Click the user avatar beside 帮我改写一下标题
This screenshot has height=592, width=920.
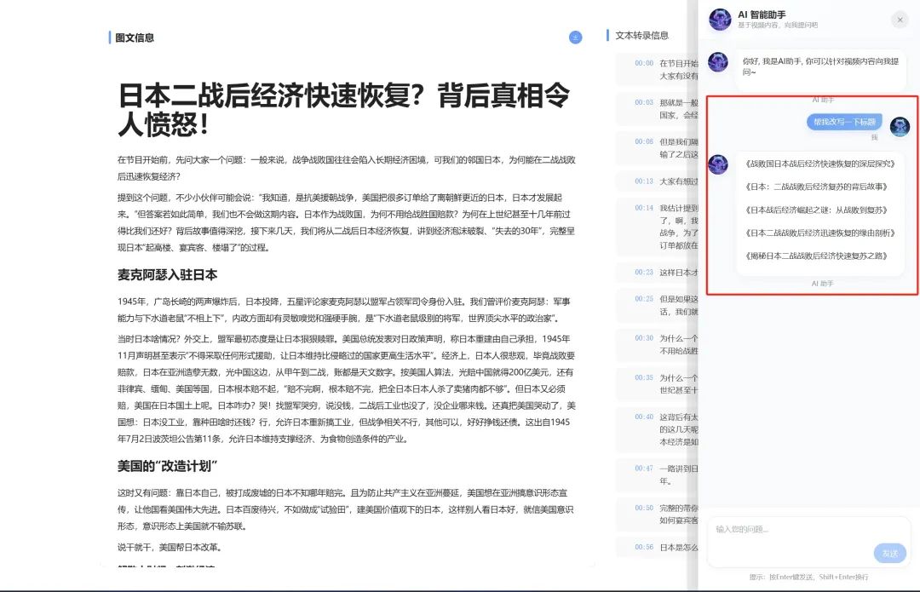pos(900,126)
